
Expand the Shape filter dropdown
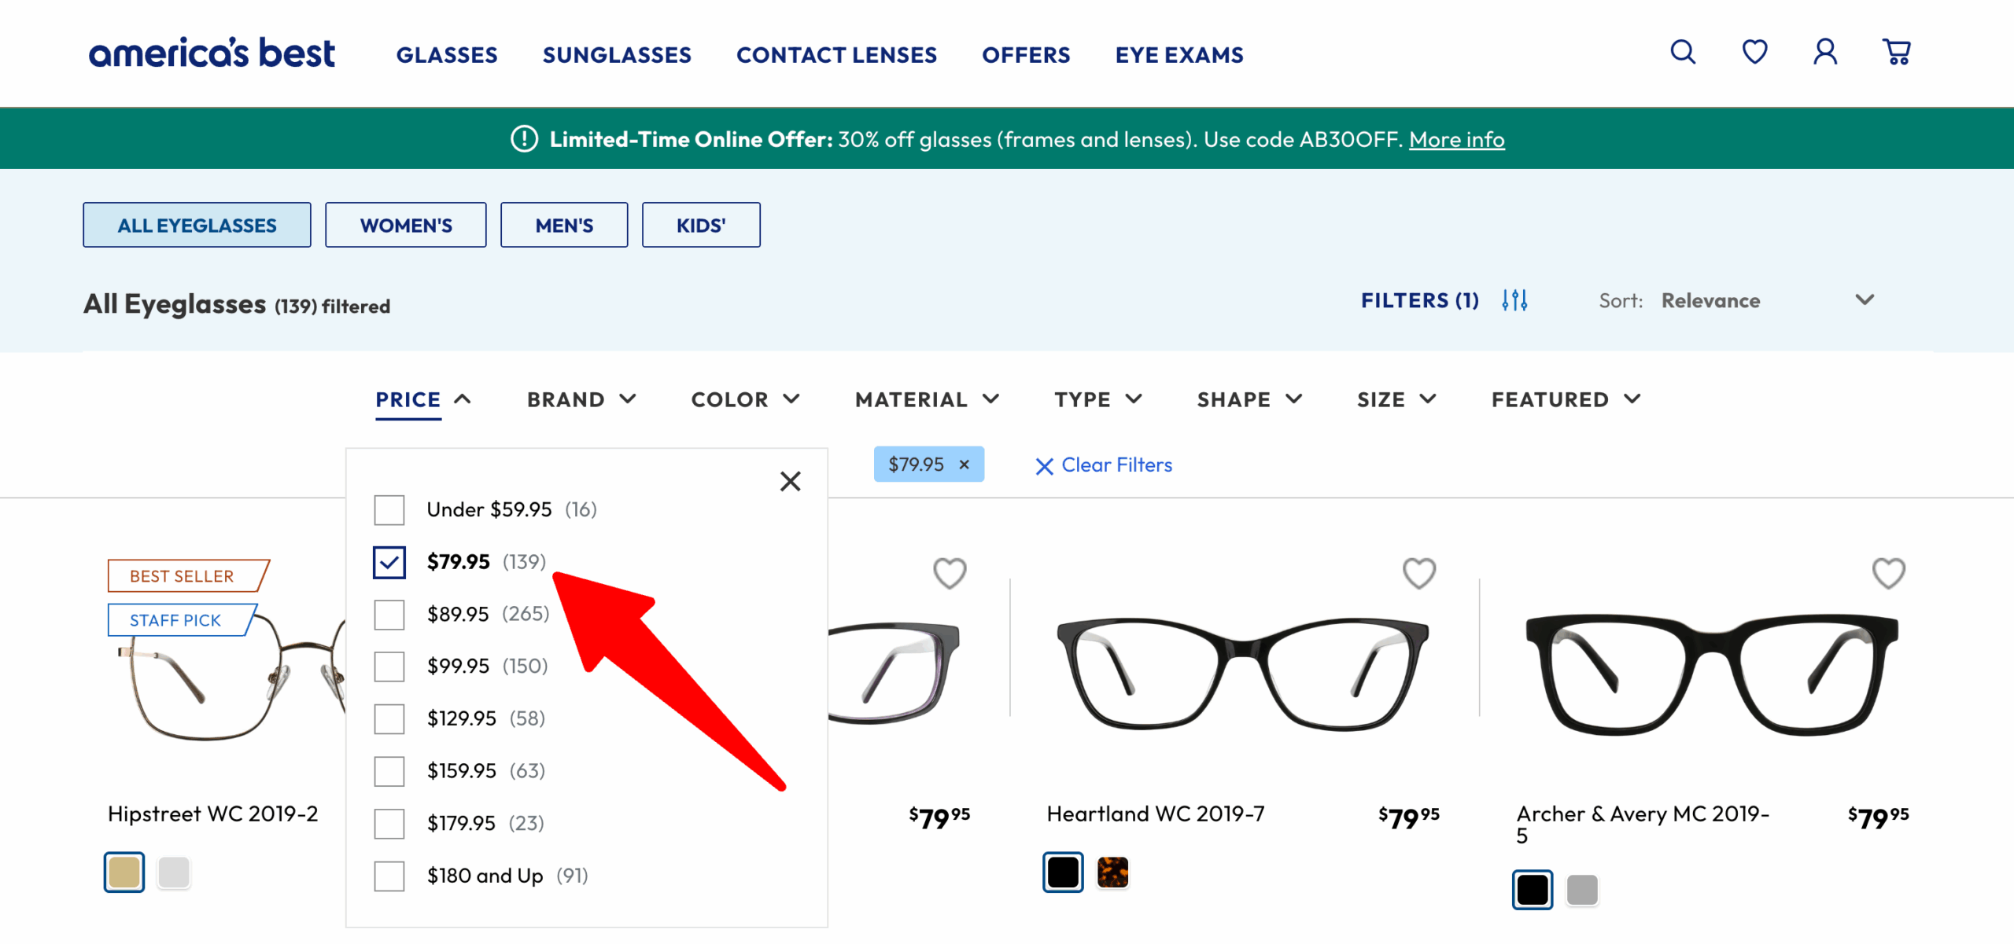(x=1249, y=399)
